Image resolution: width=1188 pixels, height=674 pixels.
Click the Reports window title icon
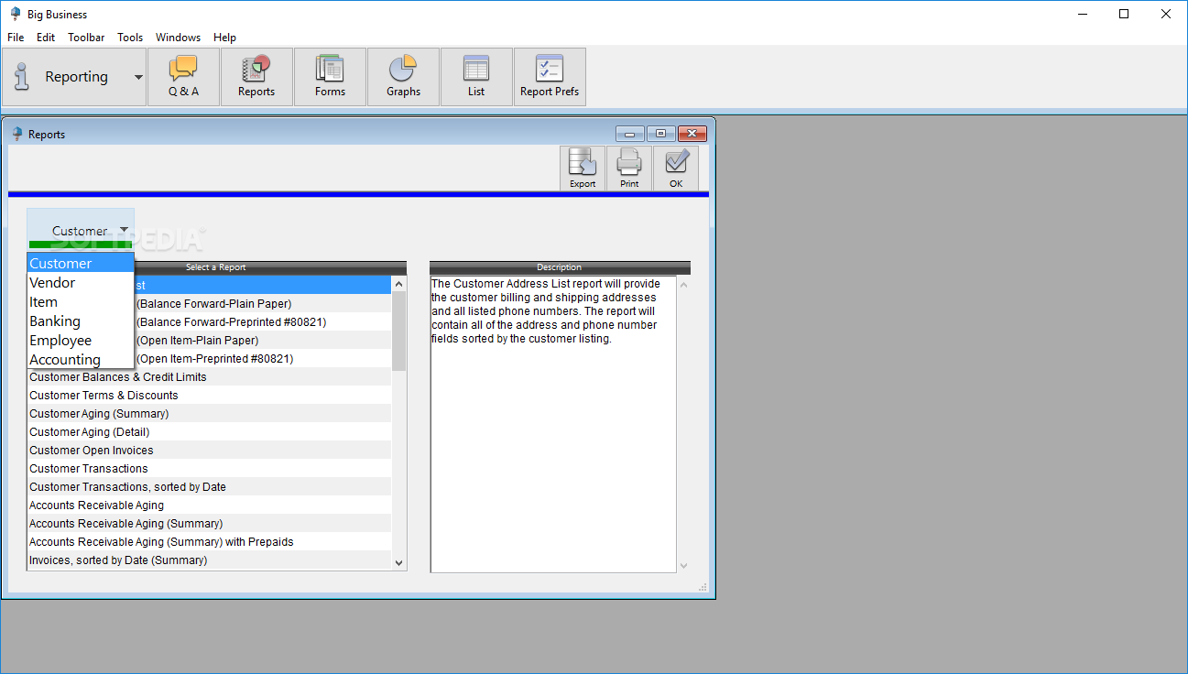tap(16, 134)
